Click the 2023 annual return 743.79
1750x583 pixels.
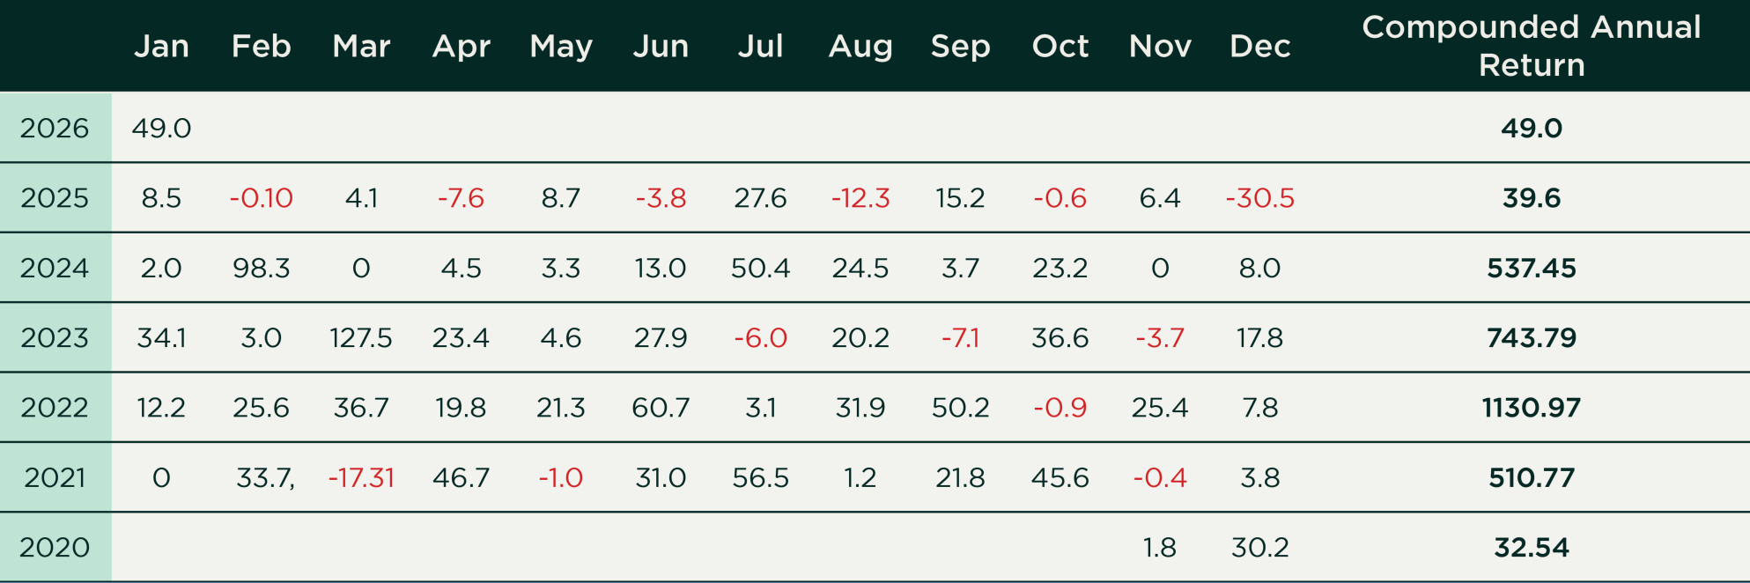pyautogui.click(x=1531, y=338)
